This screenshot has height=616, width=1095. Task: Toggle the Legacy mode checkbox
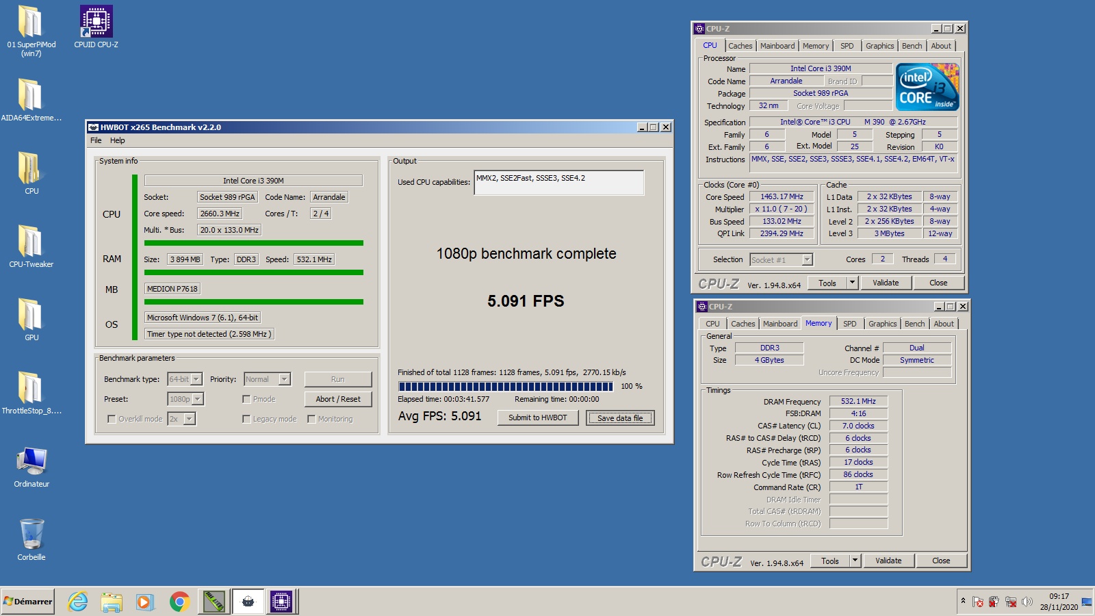(x=246, y=419)
